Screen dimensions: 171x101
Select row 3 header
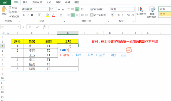[x=2, y=46]
